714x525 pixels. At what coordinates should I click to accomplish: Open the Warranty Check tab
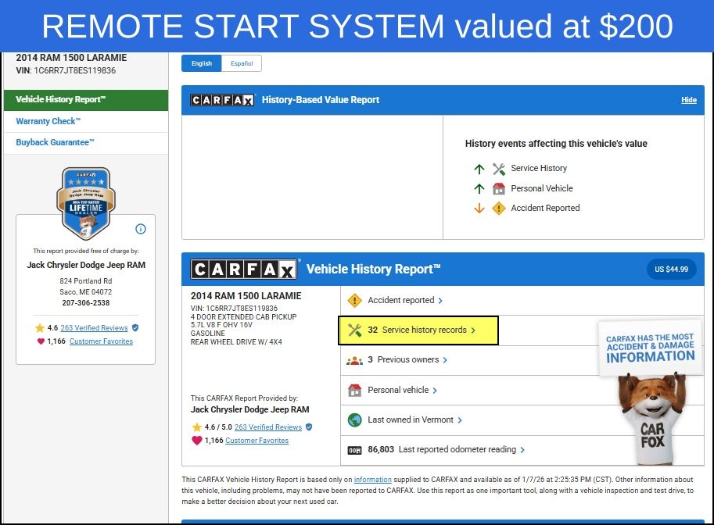coord(48,121)
